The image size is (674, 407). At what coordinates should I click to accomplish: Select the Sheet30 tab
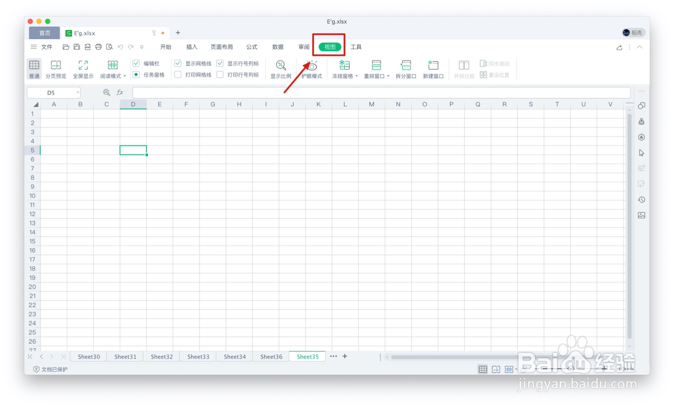point(89,356)
